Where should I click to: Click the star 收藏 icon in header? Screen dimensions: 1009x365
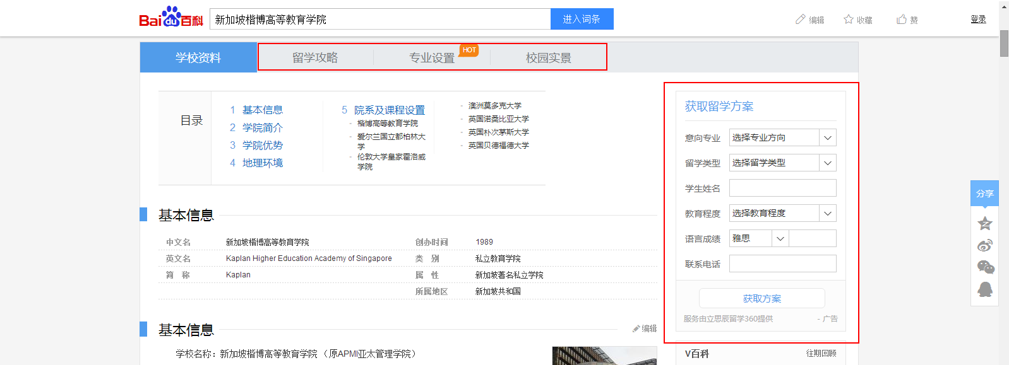[849, 20]
